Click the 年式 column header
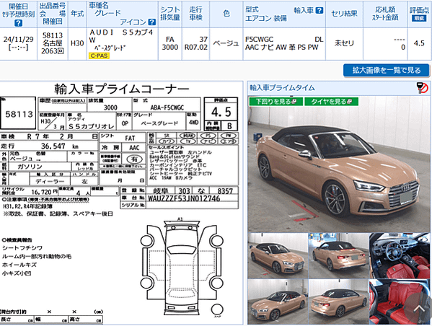 tap(77, 14)
